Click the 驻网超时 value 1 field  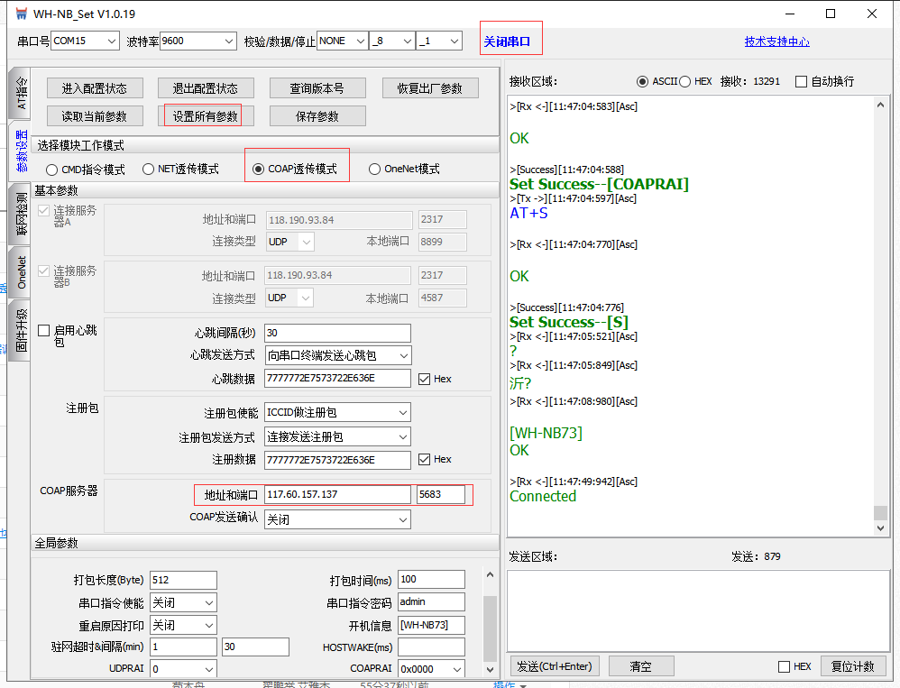click(184, 647)
